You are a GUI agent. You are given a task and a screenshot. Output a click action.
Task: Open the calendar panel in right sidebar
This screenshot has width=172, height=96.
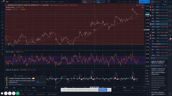170,20
